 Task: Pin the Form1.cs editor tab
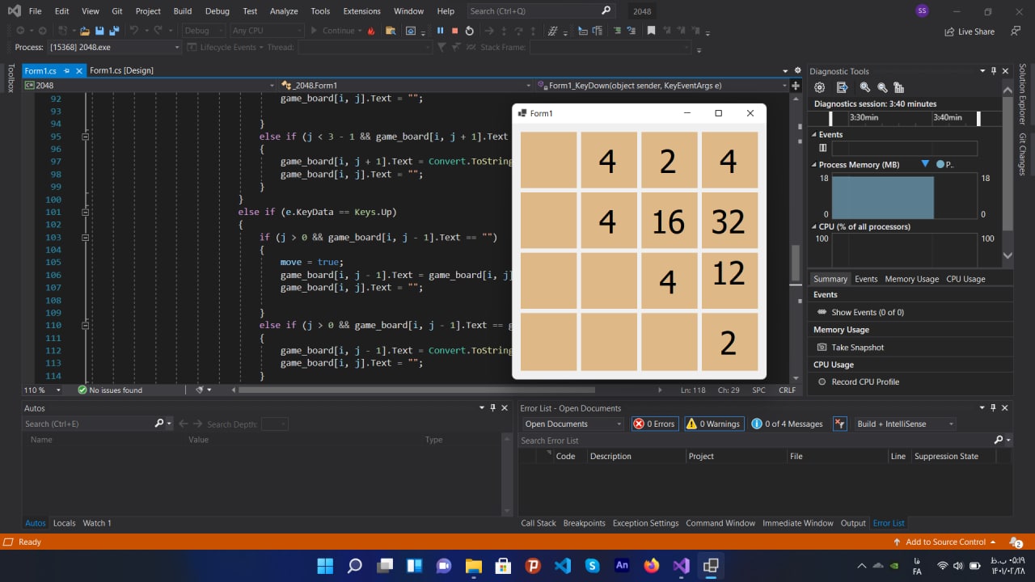66,71
